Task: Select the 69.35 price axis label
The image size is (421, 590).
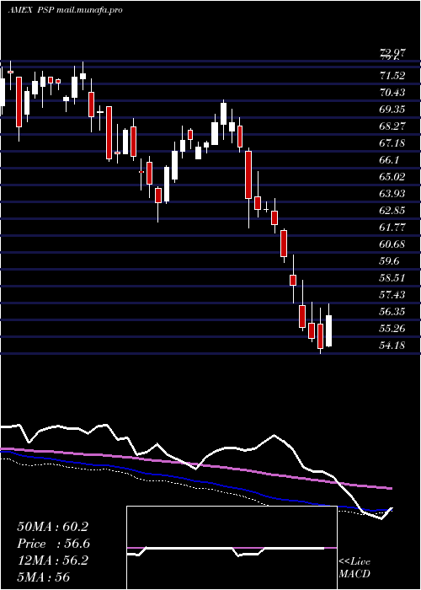Action: click(x=392, y=110)
